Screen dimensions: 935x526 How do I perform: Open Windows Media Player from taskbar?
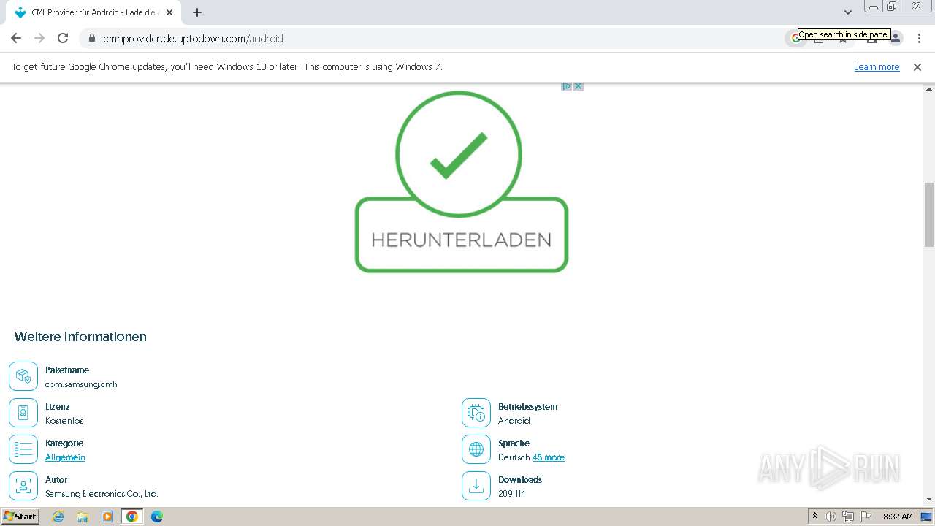coord(107,517)
